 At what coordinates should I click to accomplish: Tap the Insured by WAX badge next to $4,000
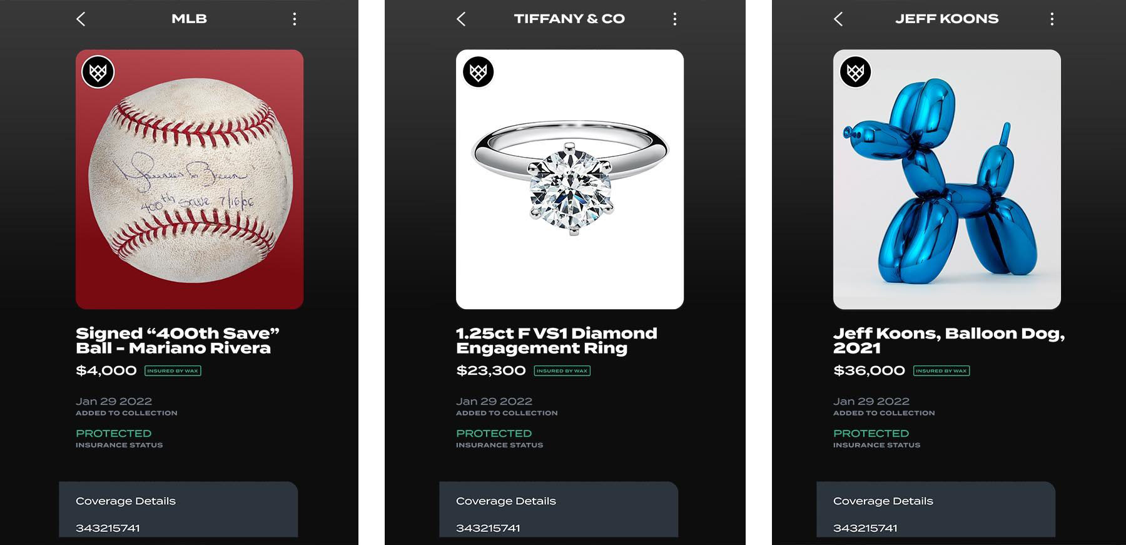[173, 370]
